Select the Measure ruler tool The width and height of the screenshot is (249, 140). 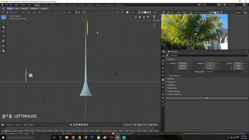[4, 51]
